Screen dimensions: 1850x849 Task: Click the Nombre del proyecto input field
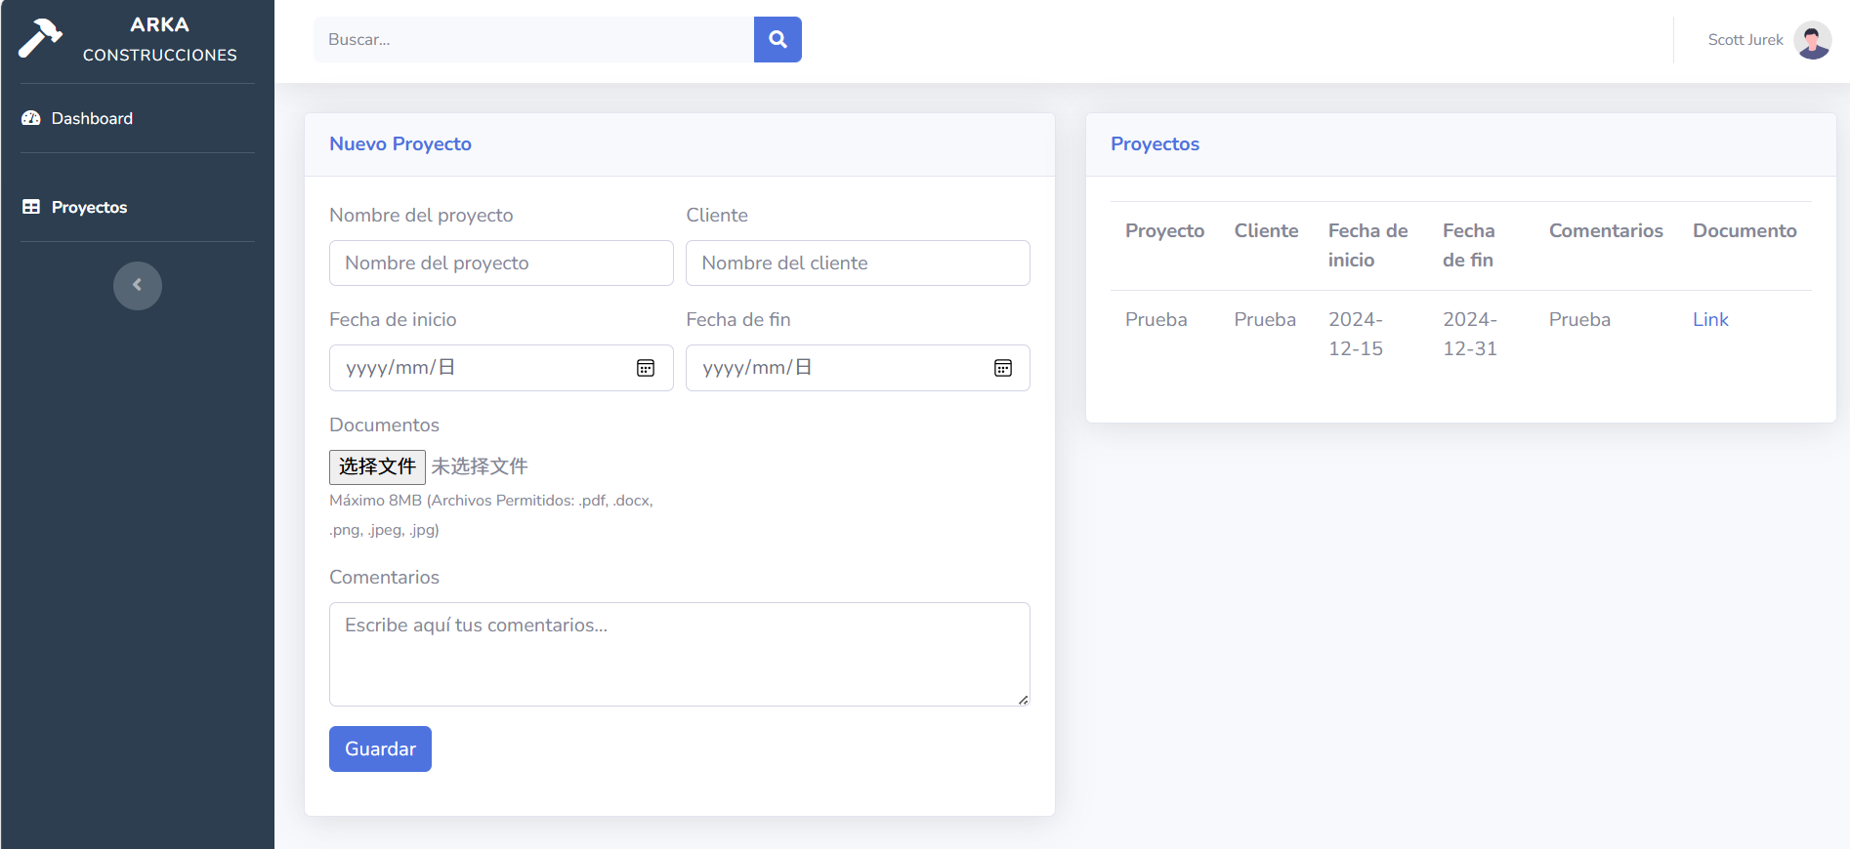click(501, 263)
